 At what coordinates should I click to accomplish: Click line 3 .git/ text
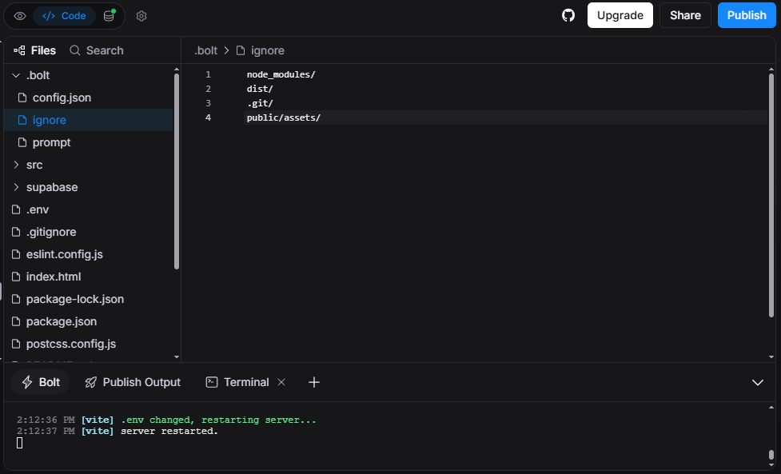click(260, 104)
